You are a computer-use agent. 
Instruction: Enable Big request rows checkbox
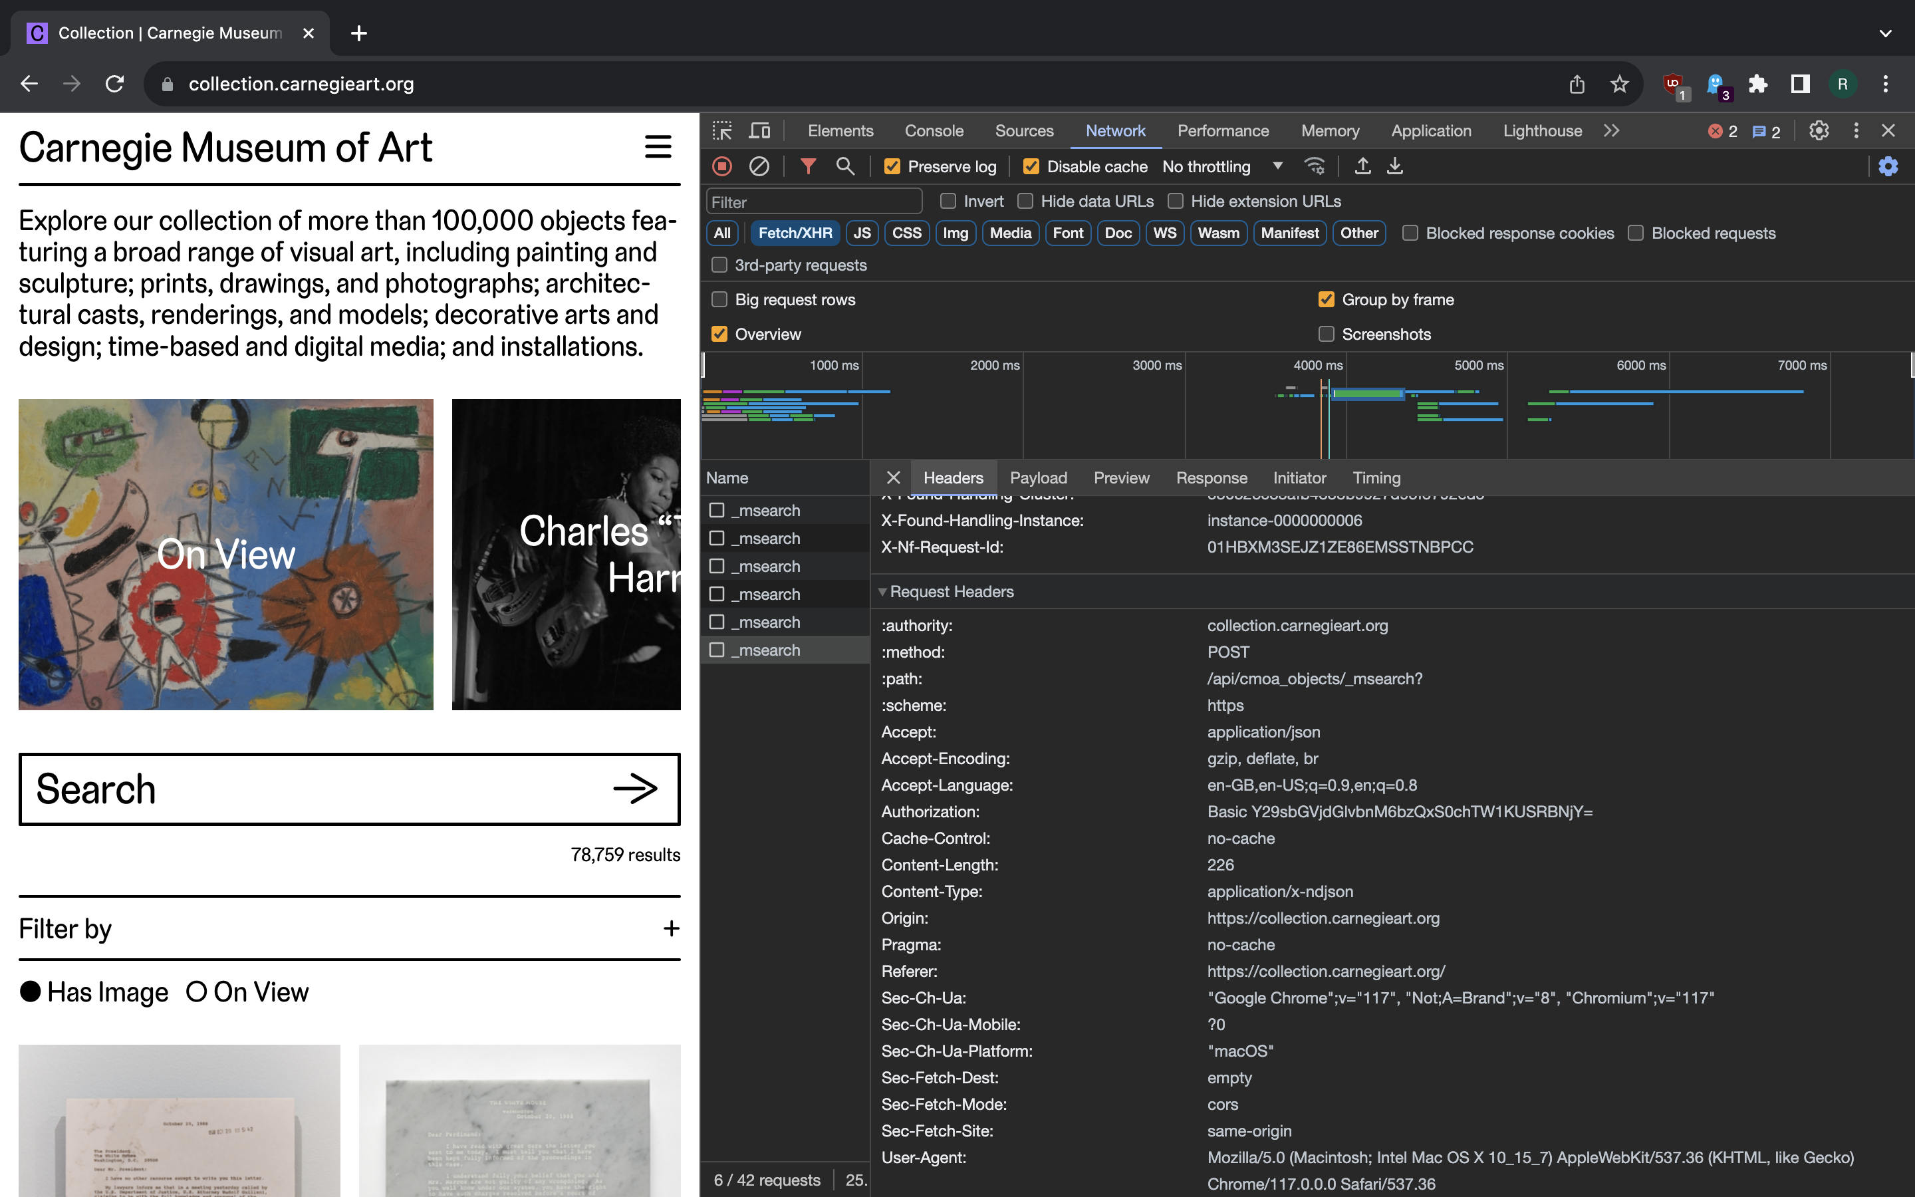(x=719, y=299)
